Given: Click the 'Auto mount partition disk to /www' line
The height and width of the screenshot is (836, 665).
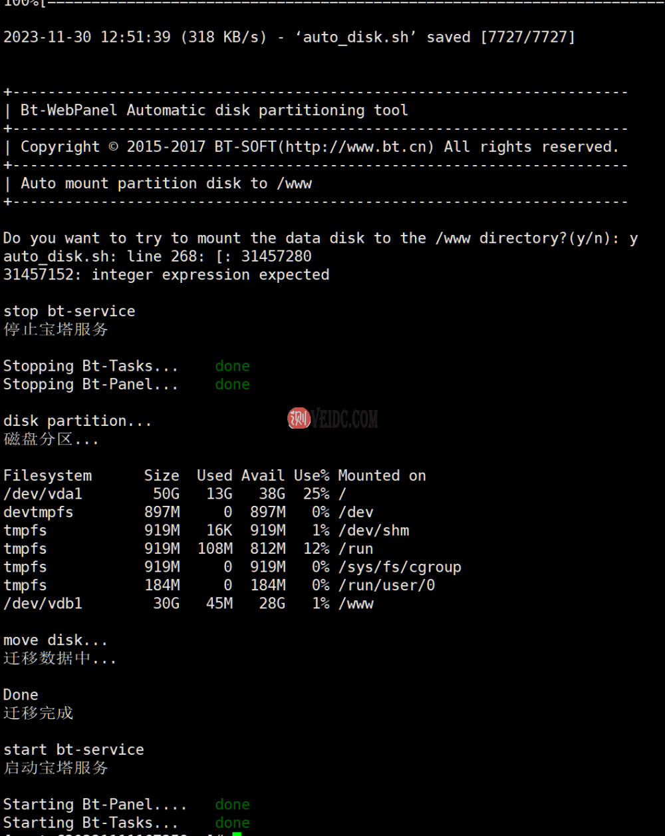Looking at the screenshot, I should coord(166,184).
